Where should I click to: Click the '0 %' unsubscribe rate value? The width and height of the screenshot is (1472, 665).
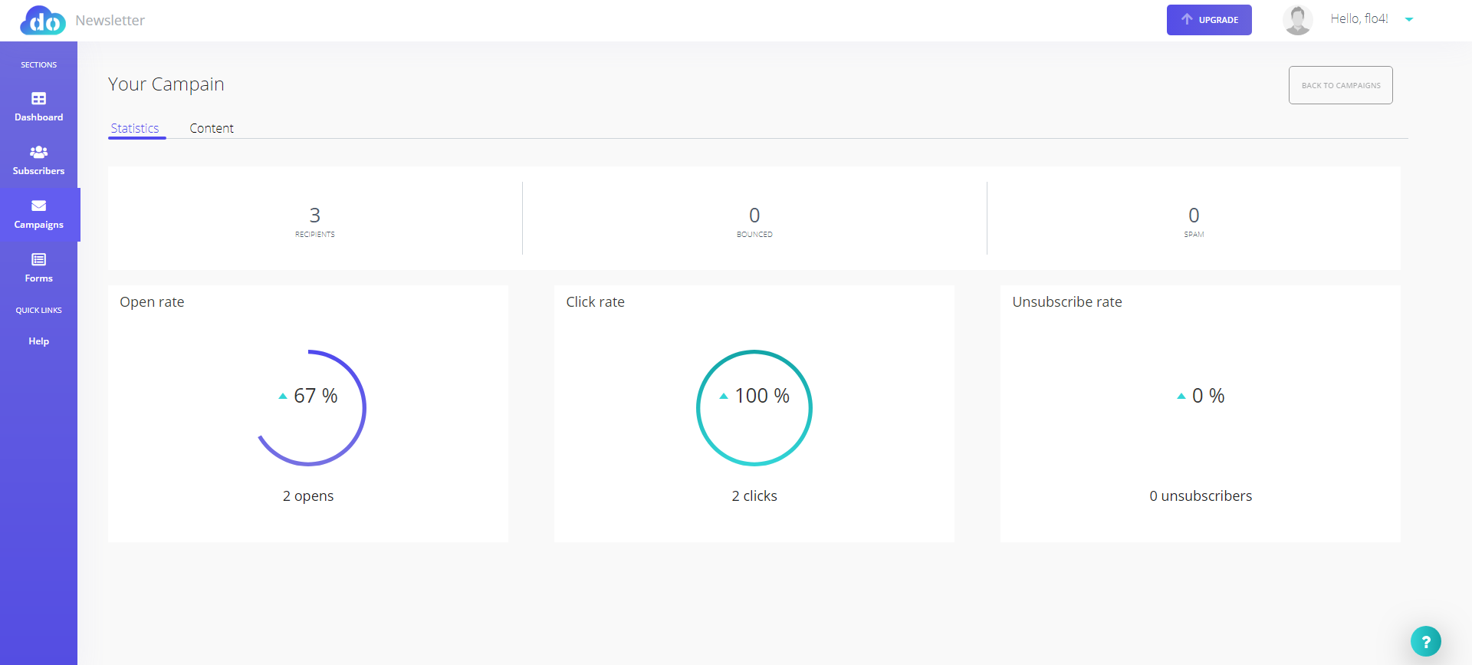pyautogui.click(x=1208, y=396)
